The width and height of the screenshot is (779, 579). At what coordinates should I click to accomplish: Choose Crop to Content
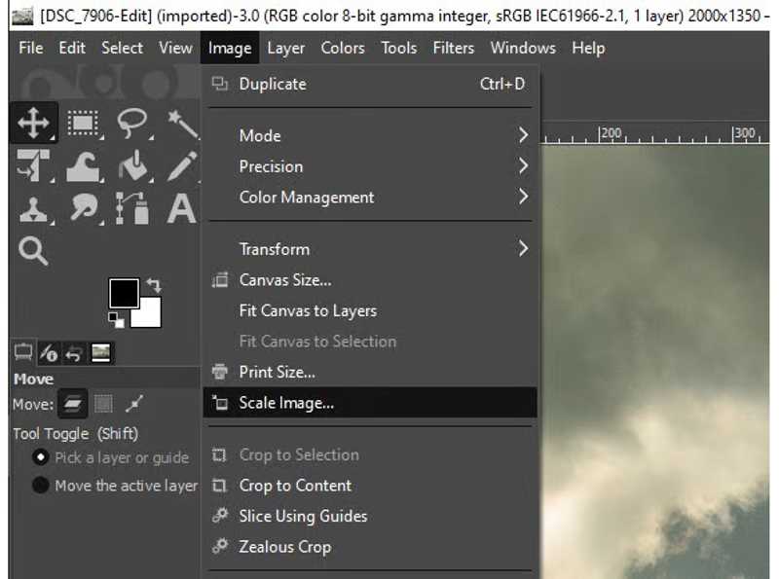295,486
